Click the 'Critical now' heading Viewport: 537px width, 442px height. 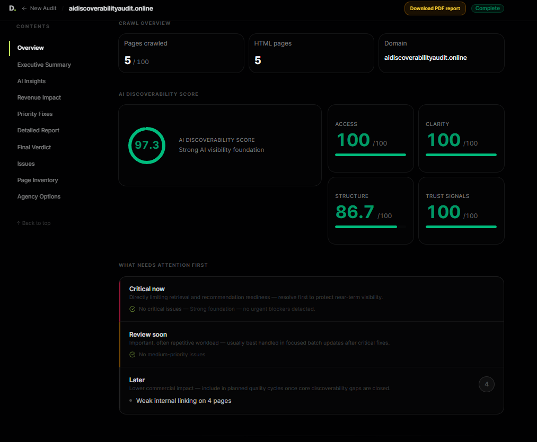(147, 289)
